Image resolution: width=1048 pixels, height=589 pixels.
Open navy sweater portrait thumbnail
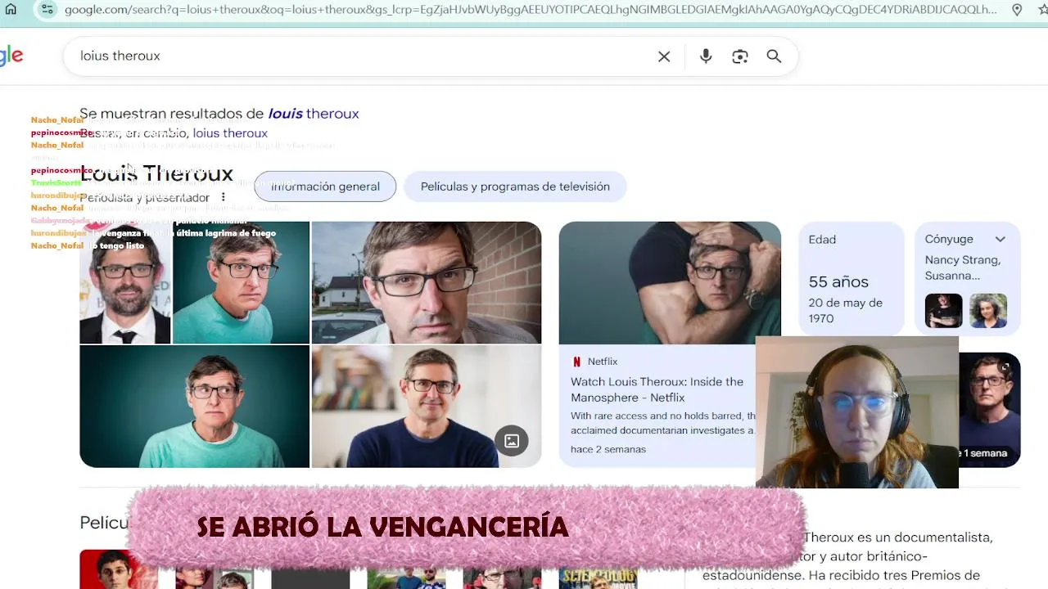[427, 407]
